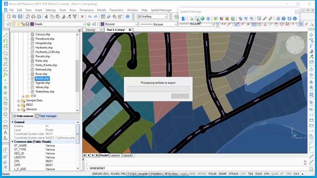Toggle DYN in the status bar
Screen dimensions: 317x178
point(266,174)
